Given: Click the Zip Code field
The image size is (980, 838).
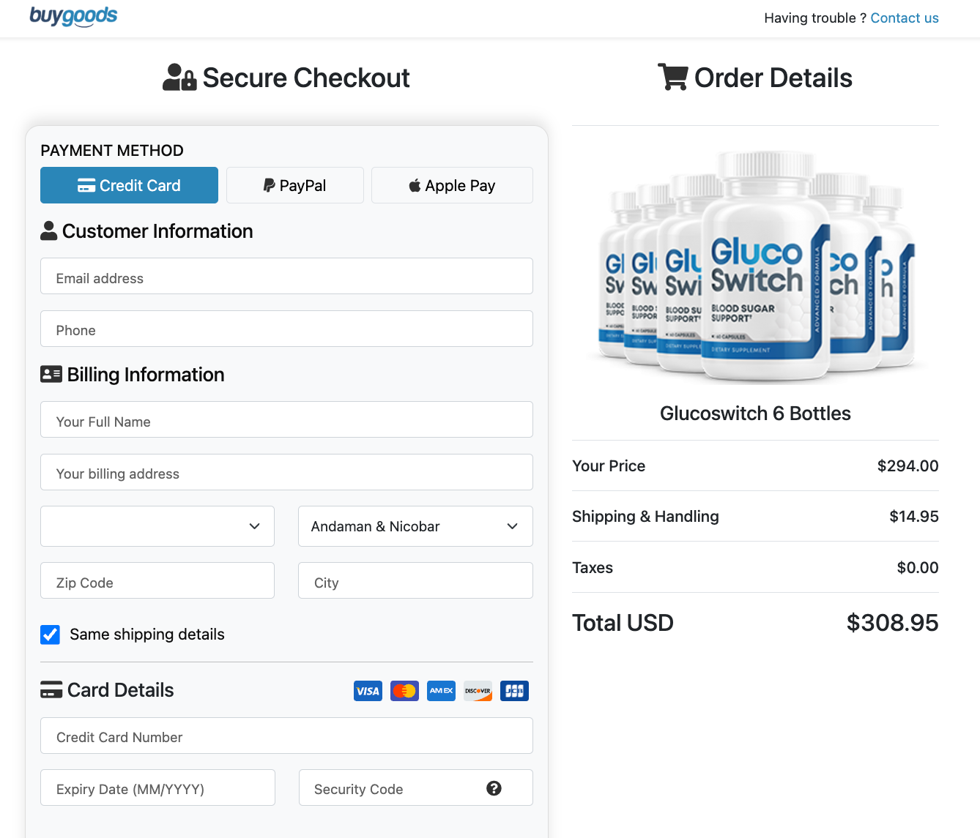Looking at the screenshot, I should click(x=157, y=580).
